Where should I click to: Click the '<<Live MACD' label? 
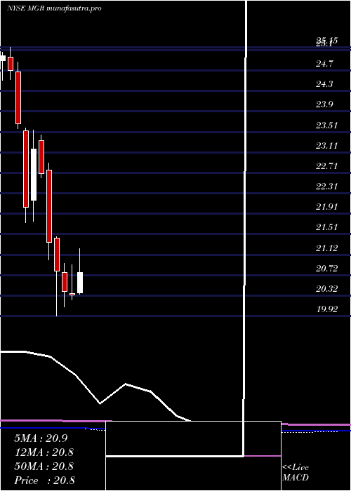tap(296, 472)
